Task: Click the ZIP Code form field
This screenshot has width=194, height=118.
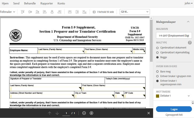Action: pyautogui.click(x=135, y=96)
